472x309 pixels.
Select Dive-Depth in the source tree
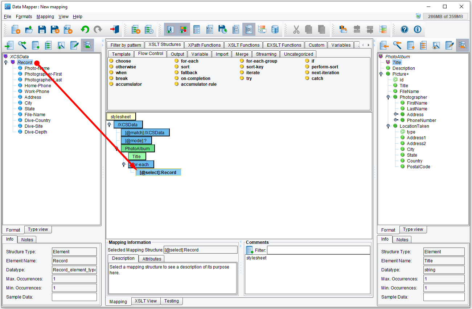tap(36, 132)
